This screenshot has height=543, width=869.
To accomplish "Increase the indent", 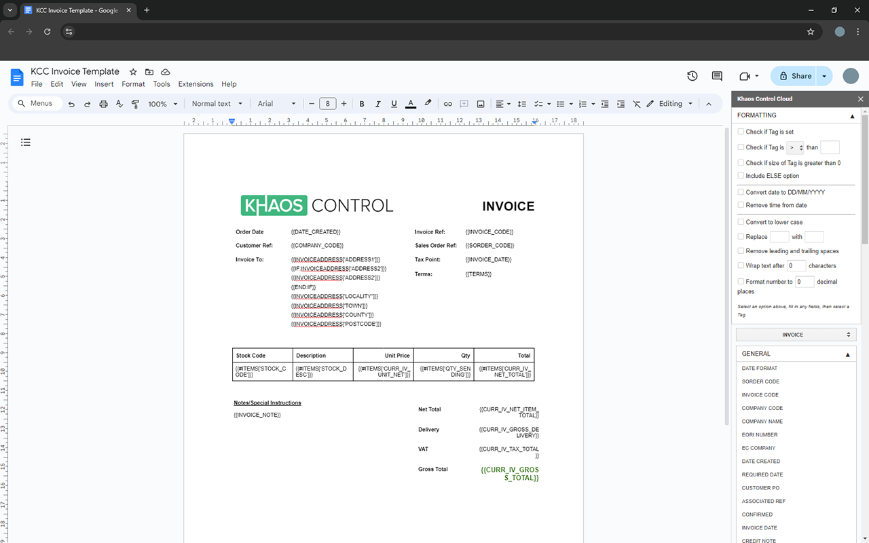I will [x=621, y=104].
